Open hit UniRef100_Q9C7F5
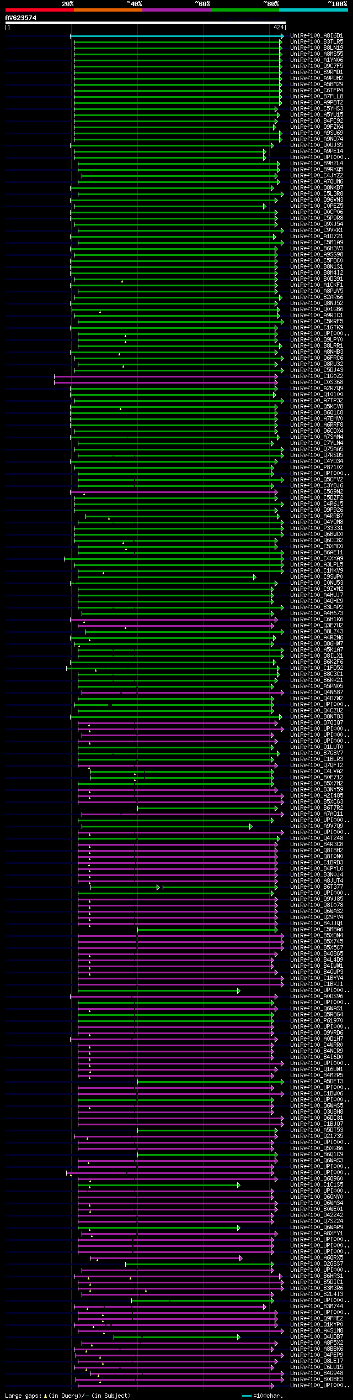Image resolution: width=353 pixels, height=1400 pixels. coord(317,66)
